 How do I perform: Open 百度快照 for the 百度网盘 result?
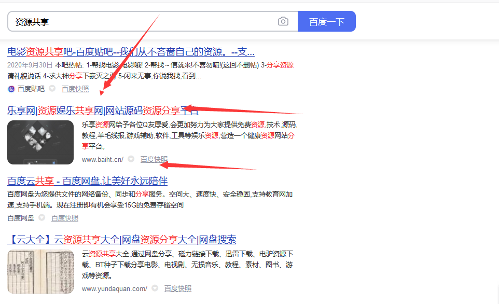click(65, 218)
